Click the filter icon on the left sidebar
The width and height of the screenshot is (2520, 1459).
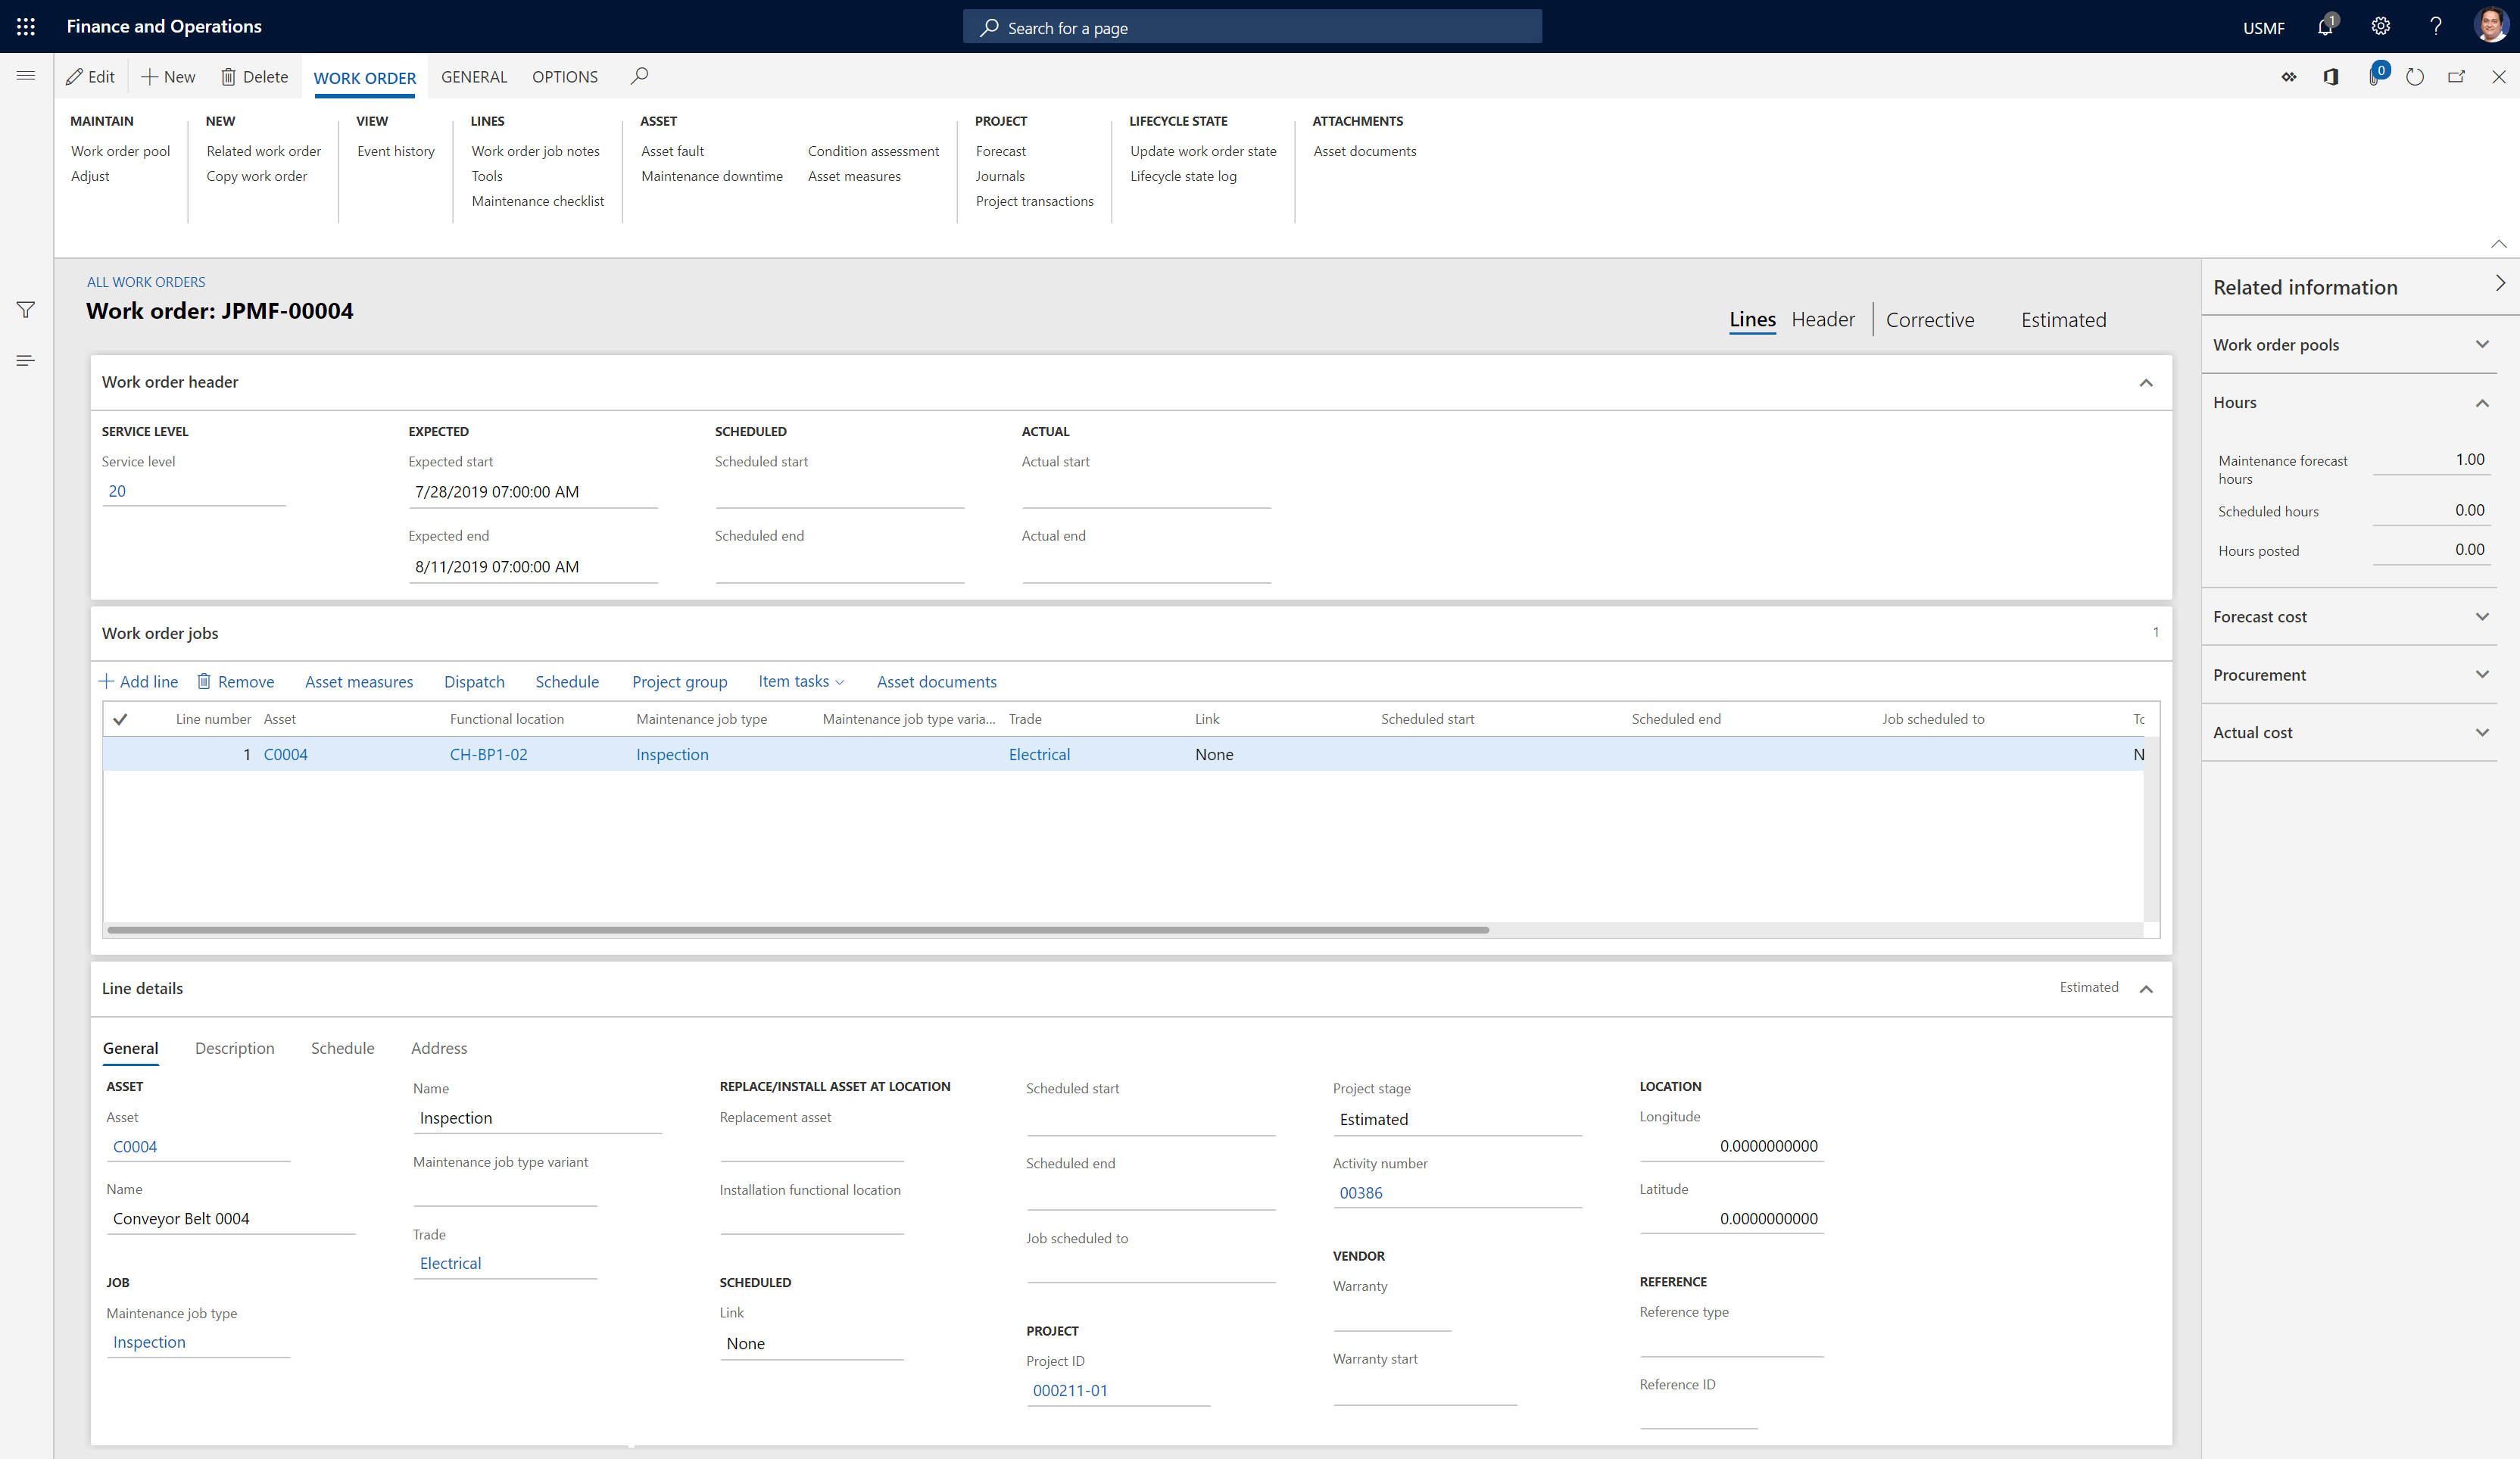[x=26, y=309]
